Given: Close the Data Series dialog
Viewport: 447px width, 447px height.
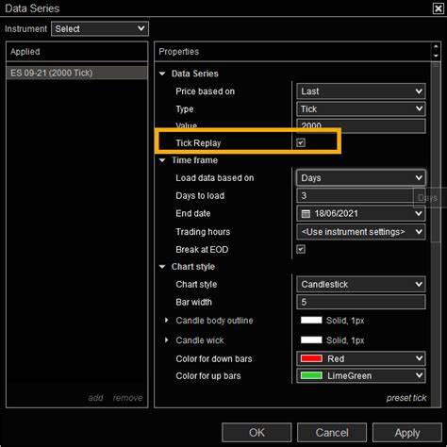Looking at the screenshot, I should 439,8.
